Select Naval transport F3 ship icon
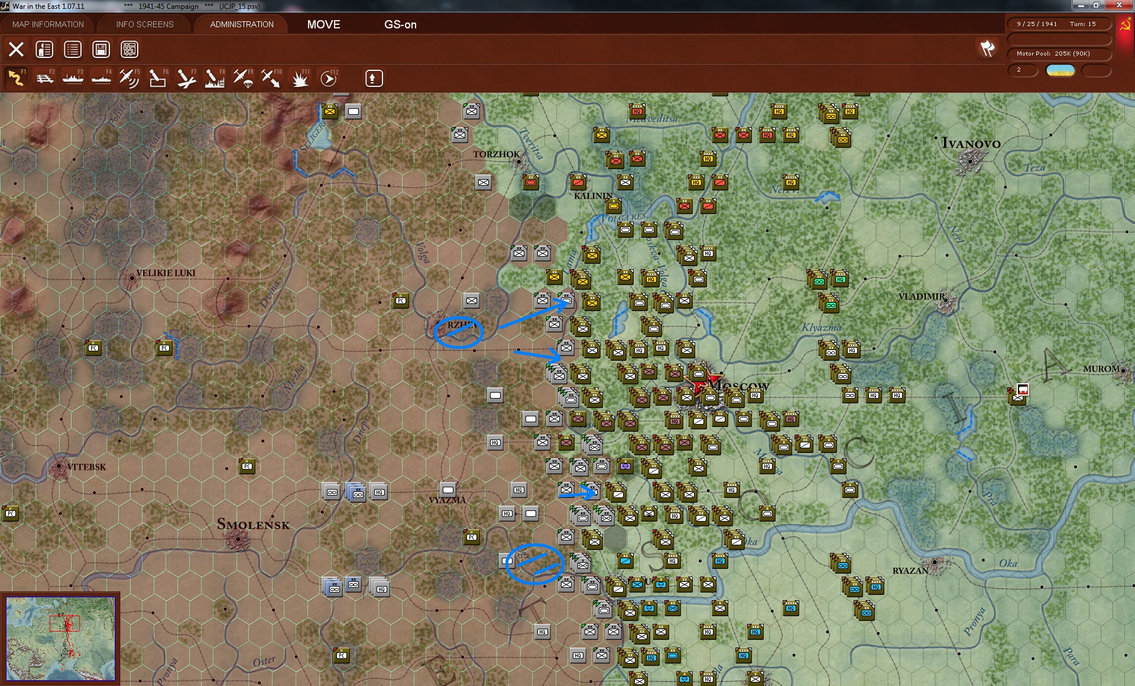The width and height of the screenshot is (1135, 686). (73, 78)
